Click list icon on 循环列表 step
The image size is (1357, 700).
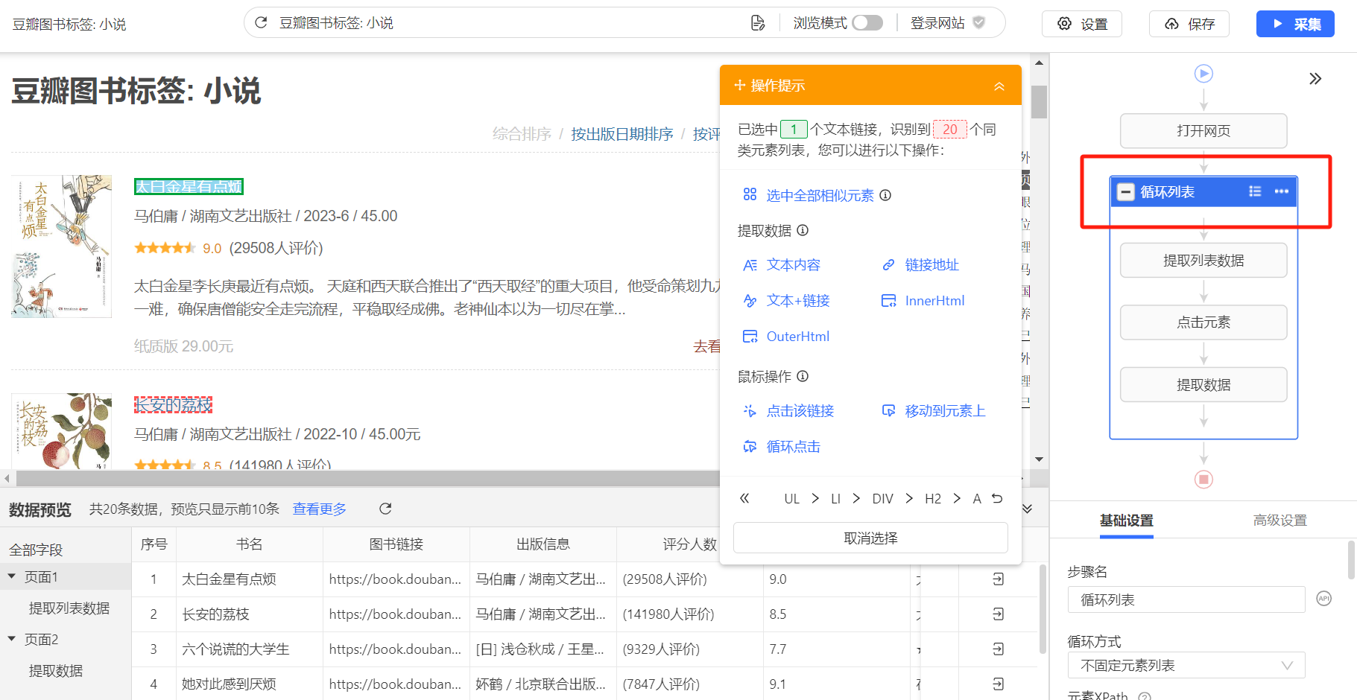coord(1255,191)
